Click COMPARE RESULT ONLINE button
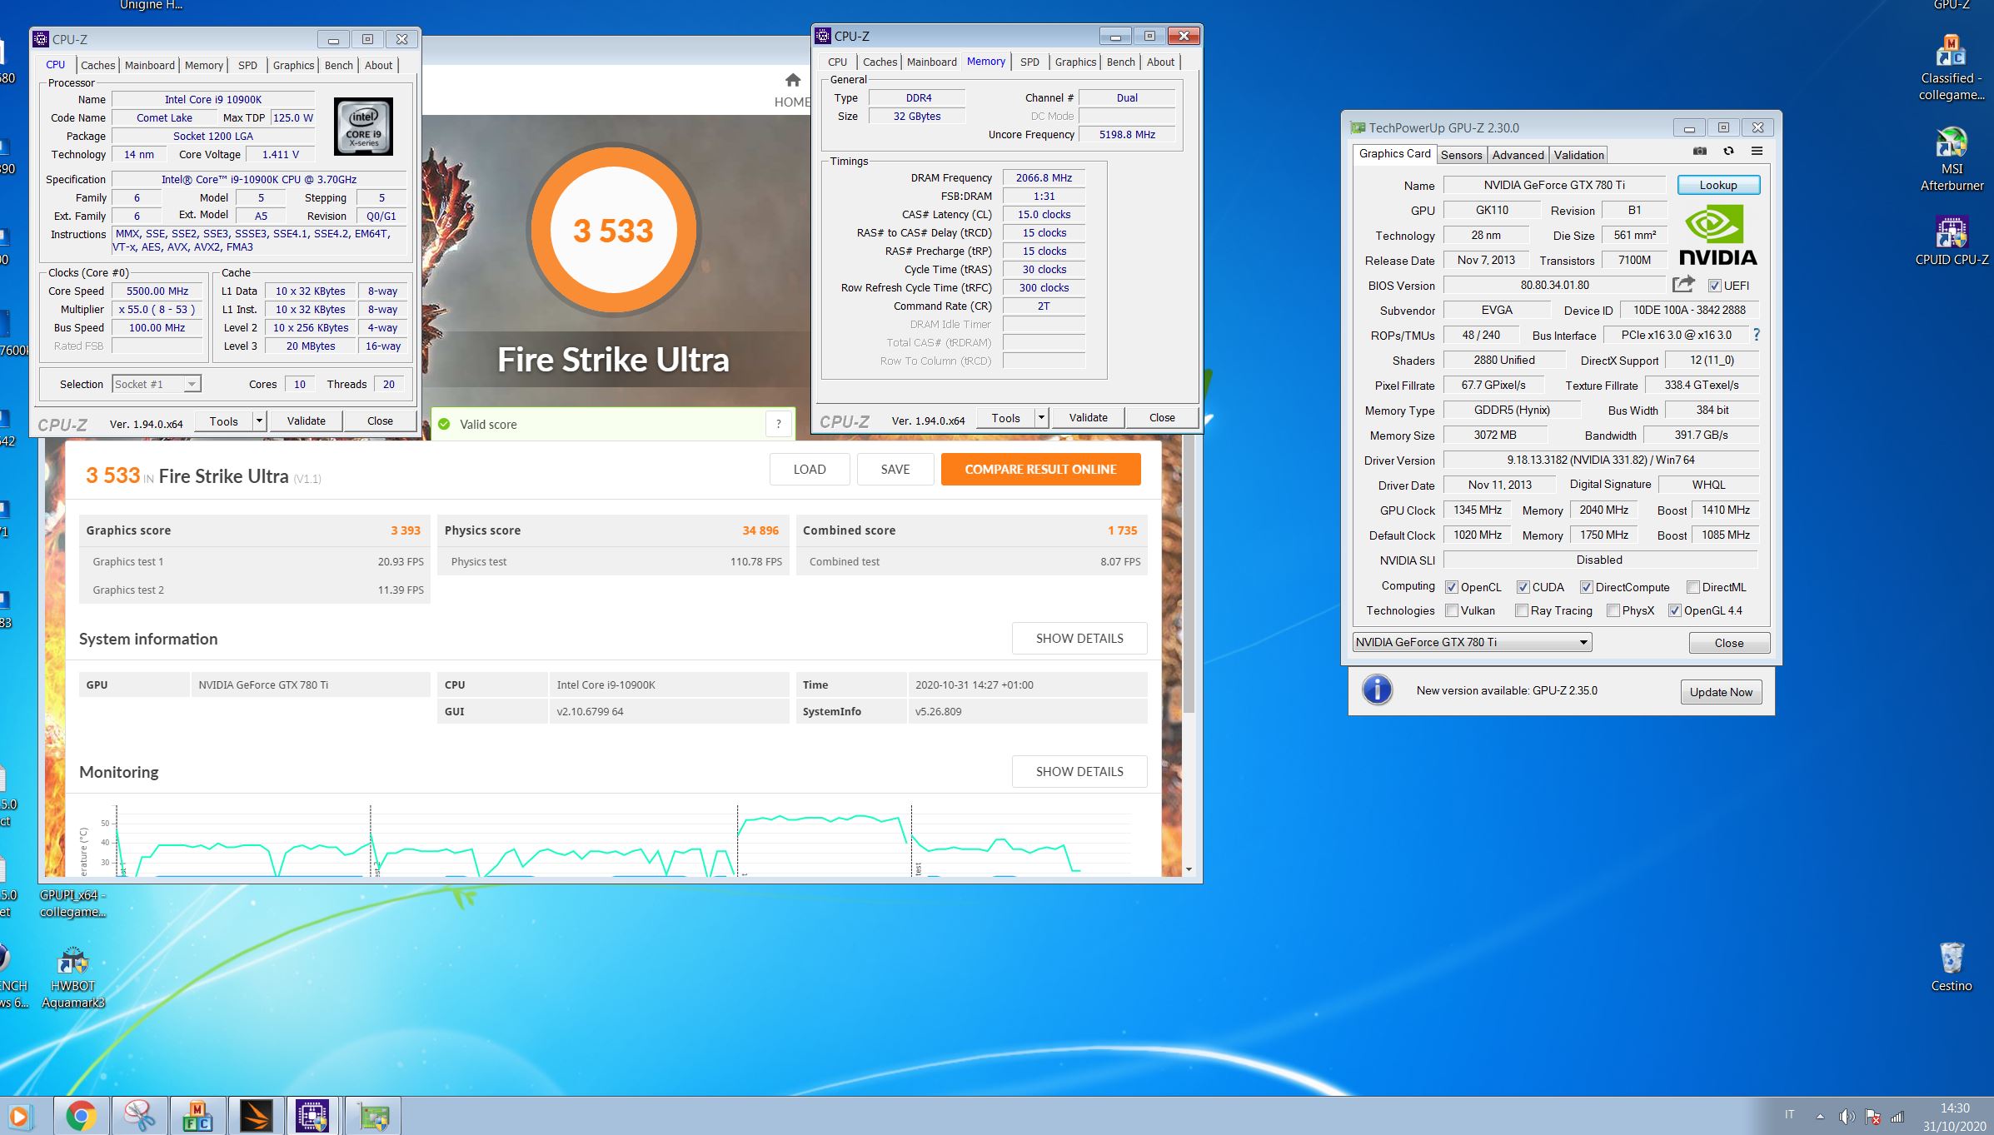 1040,470
